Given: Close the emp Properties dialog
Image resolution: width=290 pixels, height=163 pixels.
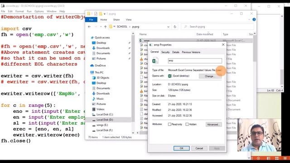Looking at the screenshot, I should tap(223, 45).
